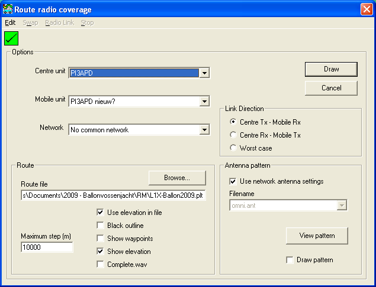Click Browse to pick route file
Screen dimensions: 376x287
[x=177, y=178]
